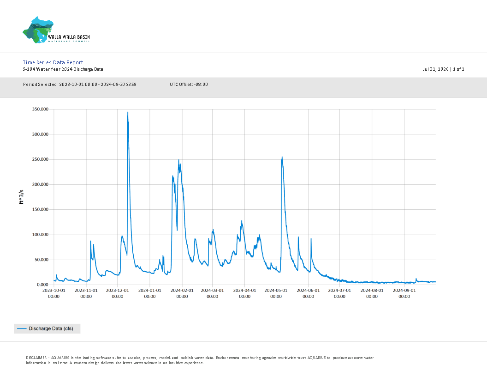The width and height of the screenshot is (487, 377).
Task: Click the 150.000 y-axis label
Action: [41, 209]
